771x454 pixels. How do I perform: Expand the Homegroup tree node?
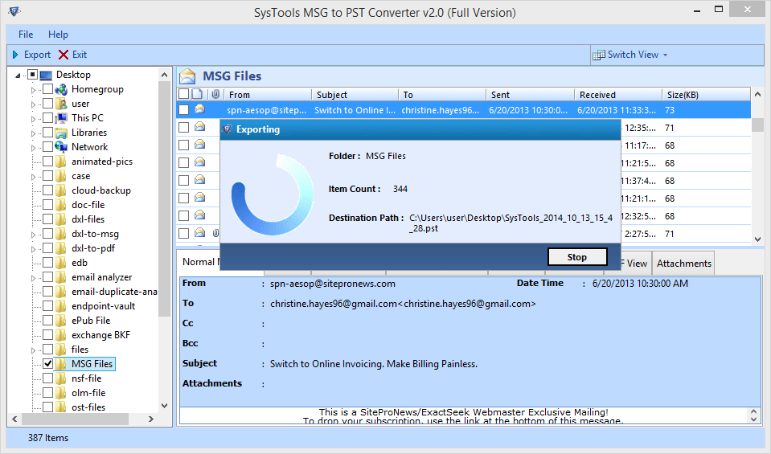tap(33, 90)
